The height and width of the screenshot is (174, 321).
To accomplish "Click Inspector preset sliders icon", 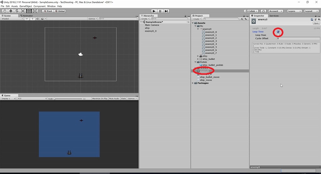I will click(x=315, y=19).
